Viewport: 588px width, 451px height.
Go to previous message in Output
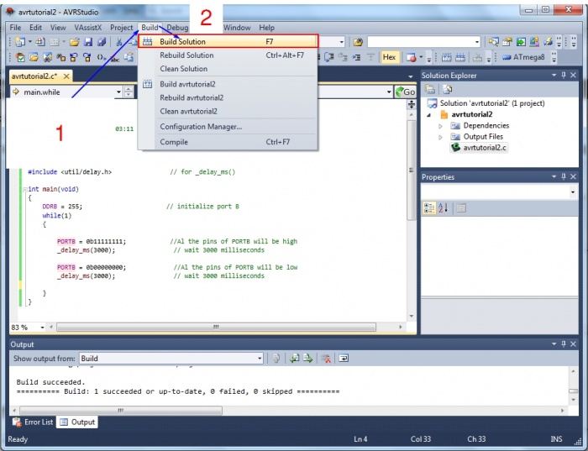pos(294,359)
